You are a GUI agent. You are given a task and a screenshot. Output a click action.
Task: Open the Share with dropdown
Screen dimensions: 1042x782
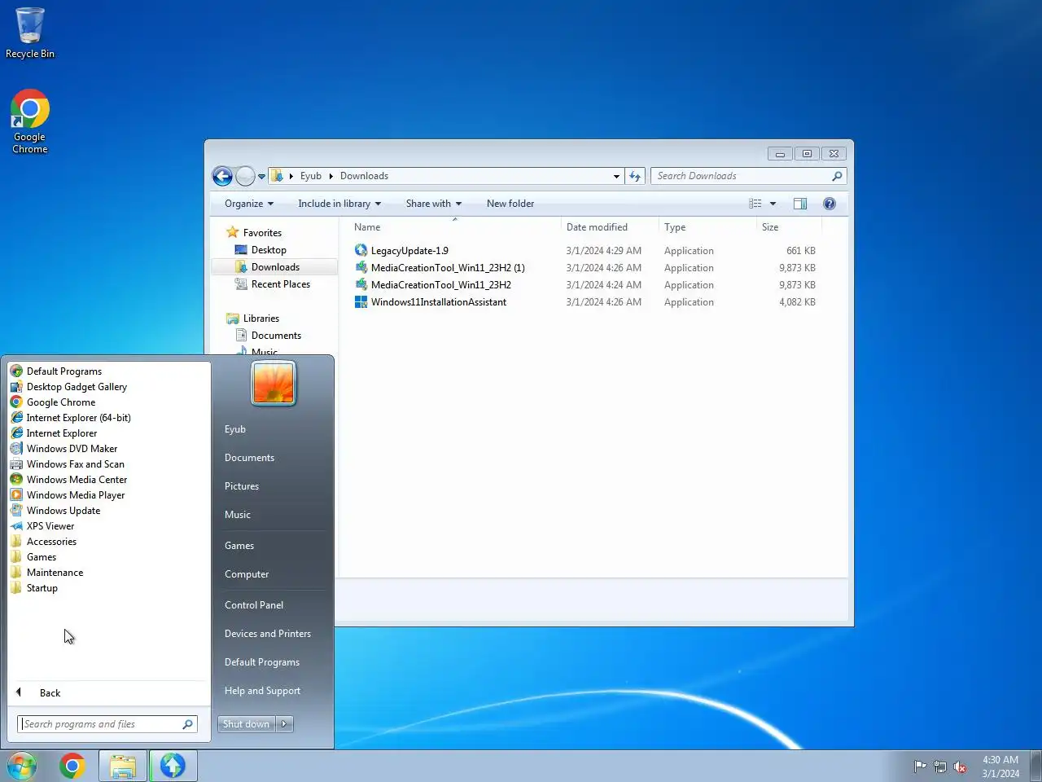(434, 204)
